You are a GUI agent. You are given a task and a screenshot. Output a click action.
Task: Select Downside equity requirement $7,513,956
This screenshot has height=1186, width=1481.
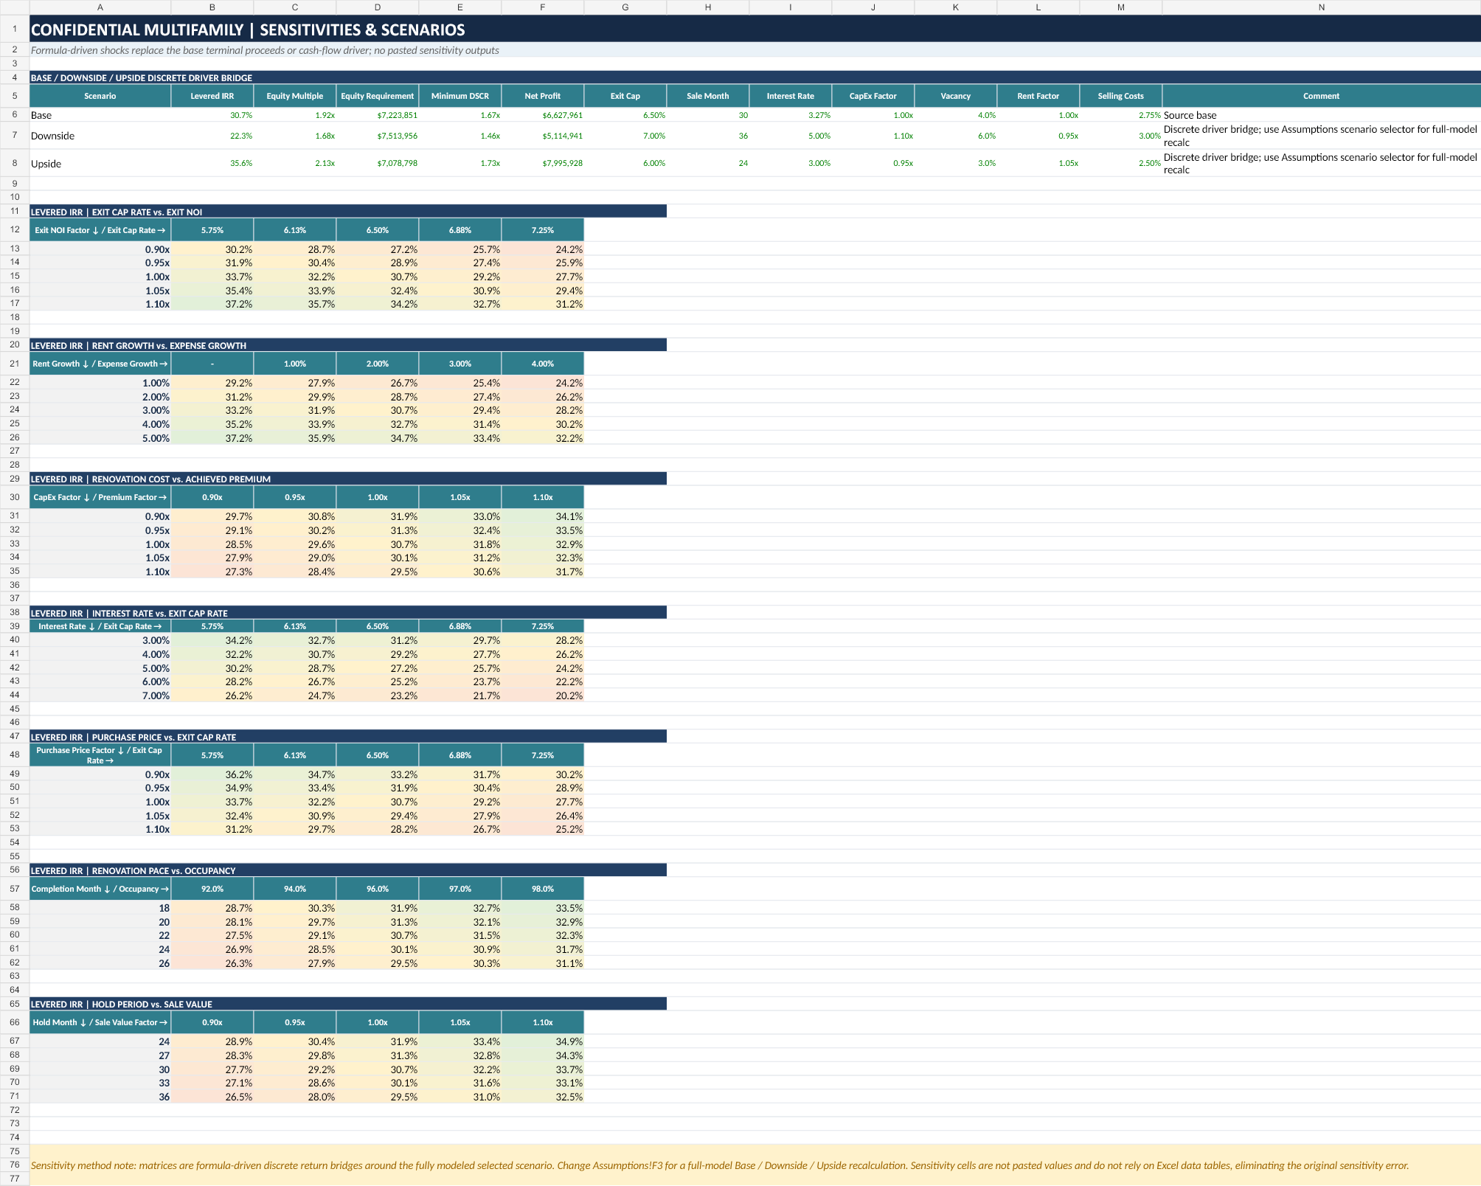[378, 136]
